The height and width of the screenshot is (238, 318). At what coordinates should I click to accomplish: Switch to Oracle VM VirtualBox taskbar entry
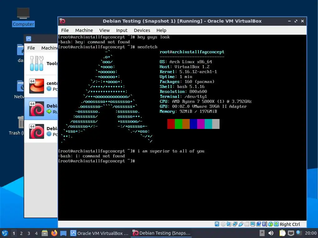(x=99, y=233)
